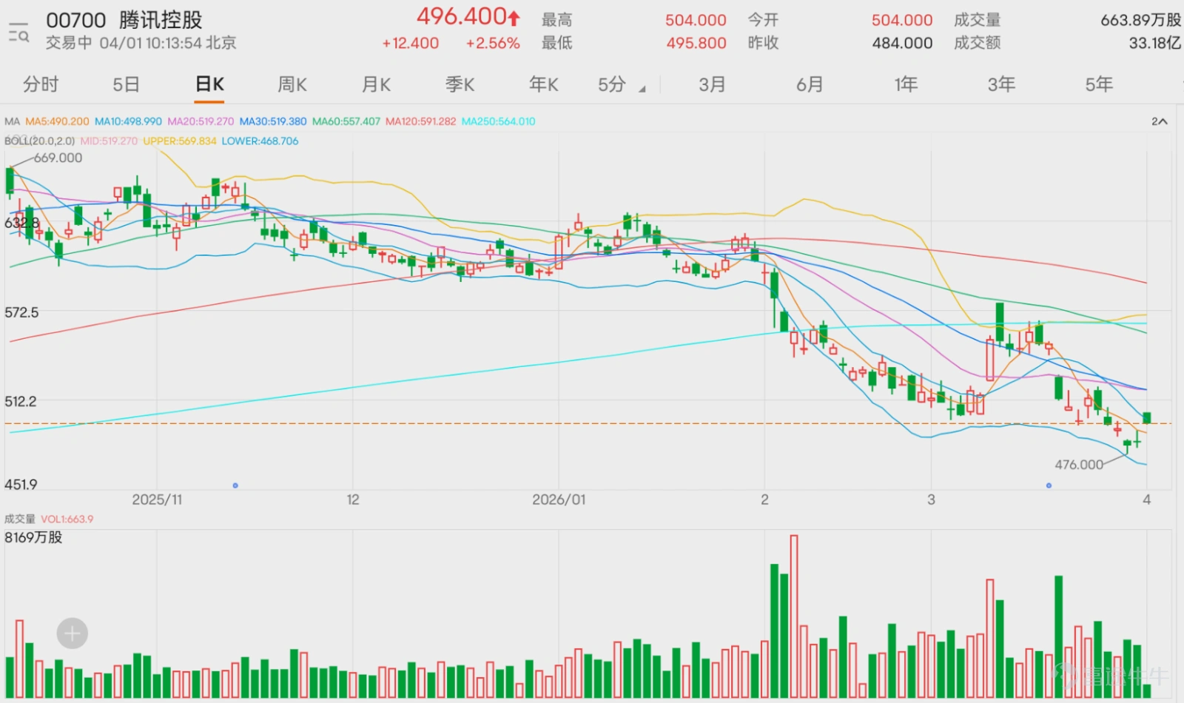Select the 日K daily candlestick tab
1184x703 pixels.
(209, 84)
